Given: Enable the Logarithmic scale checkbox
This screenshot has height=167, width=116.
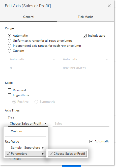Looking at the screenshot, I should point(10,95).
